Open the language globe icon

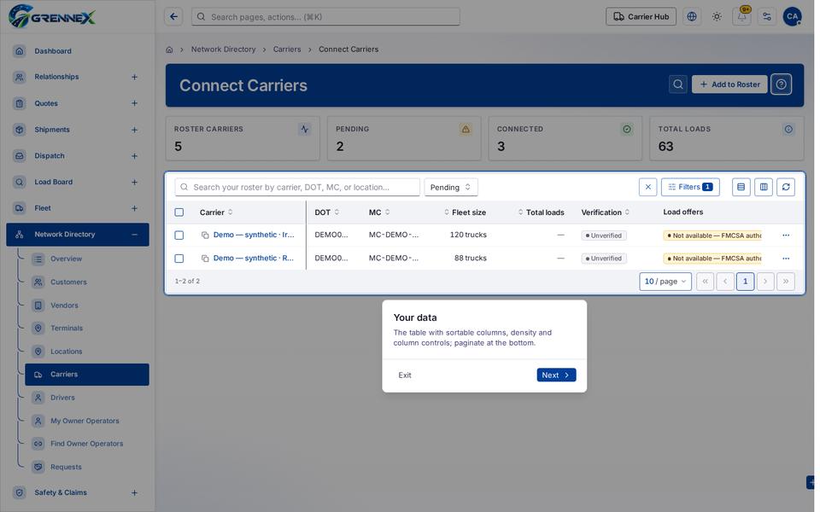pos(692,17)
